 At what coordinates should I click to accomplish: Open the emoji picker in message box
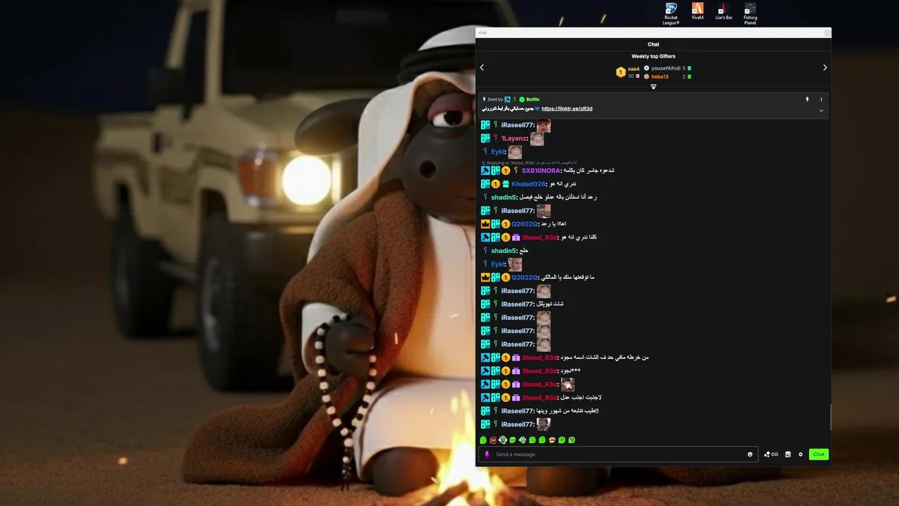[750, 454]
